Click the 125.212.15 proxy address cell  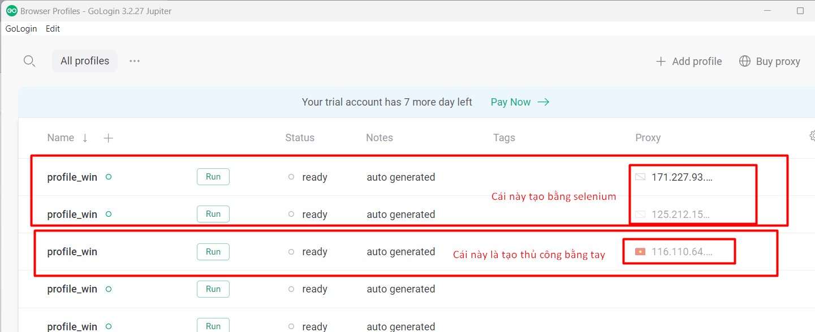[680, 215]
